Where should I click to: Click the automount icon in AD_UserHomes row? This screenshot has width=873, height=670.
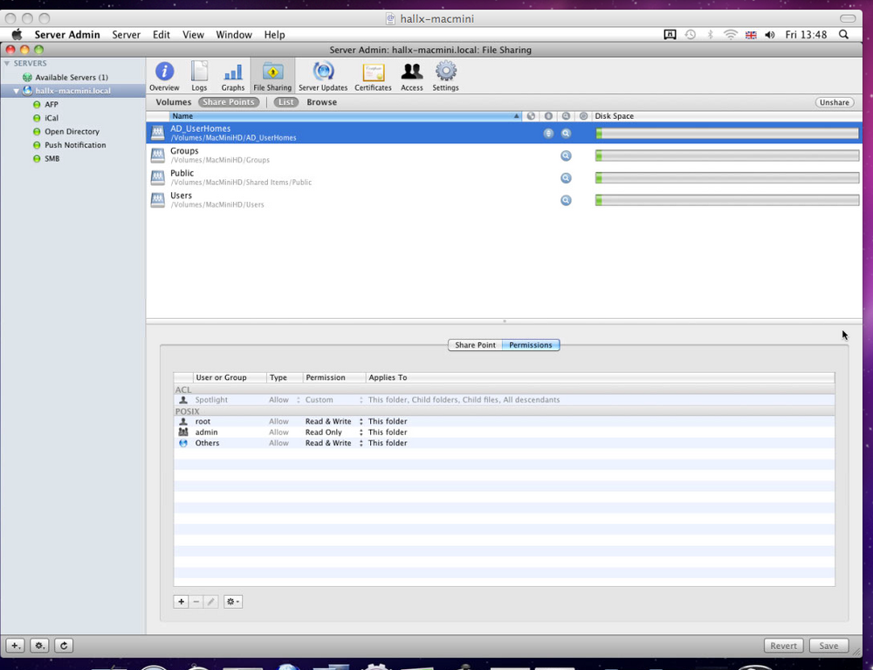(548, 133)
